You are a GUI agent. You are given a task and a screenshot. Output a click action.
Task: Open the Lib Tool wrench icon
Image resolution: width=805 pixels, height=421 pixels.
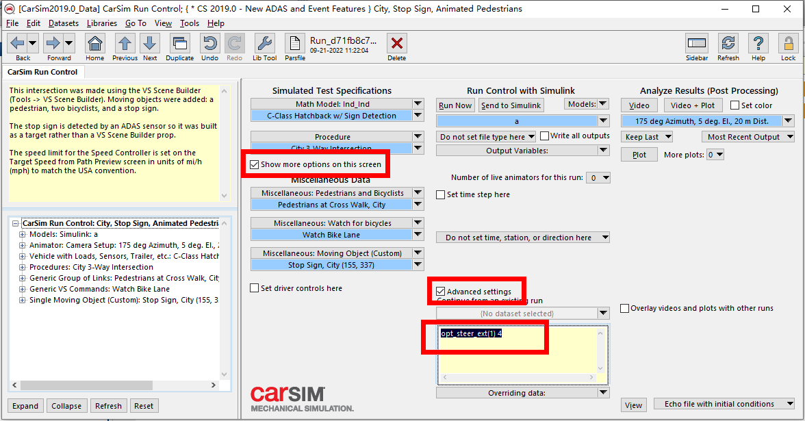pyautogui.click(x=264, y=43)
